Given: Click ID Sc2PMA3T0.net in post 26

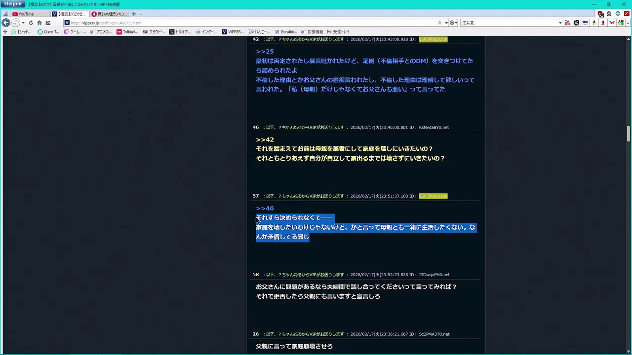Looking at the screenshot, I should point(434,334).
